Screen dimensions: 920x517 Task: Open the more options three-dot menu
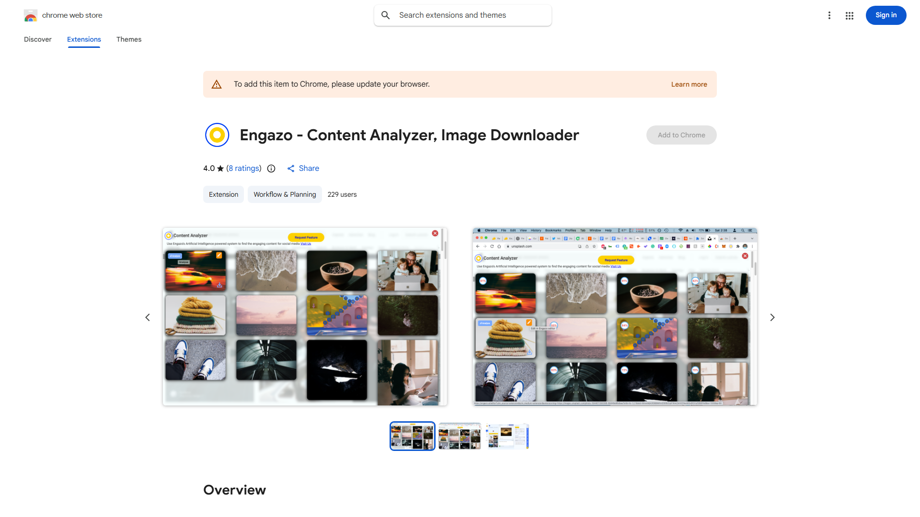829,15
